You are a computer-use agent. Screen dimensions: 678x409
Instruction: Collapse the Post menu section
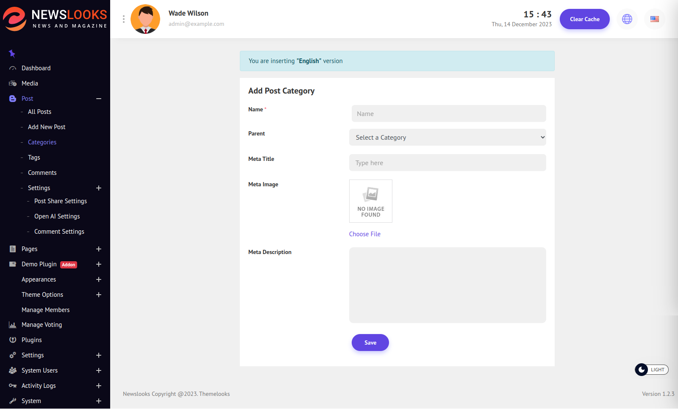(x=99, y=99)
